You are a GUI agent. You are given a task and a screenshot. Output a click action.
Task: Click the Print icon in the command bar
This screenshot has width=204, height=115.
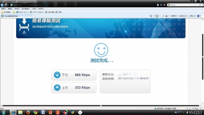click(166, 16)
